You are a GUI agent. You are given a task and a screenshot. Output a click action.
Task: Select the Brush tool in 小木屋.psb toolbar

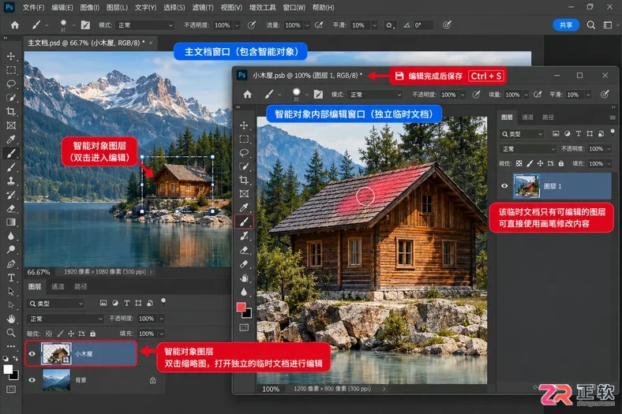coord(244,222)
